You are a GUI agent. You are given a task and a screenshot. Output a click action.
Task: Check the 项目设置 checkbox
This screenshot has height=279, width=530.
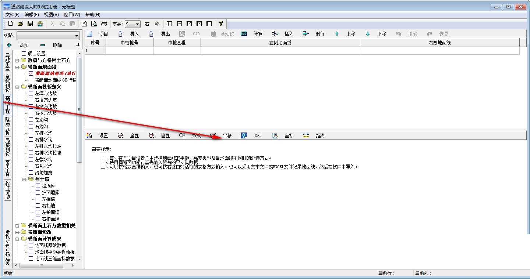tap(24, 54)
